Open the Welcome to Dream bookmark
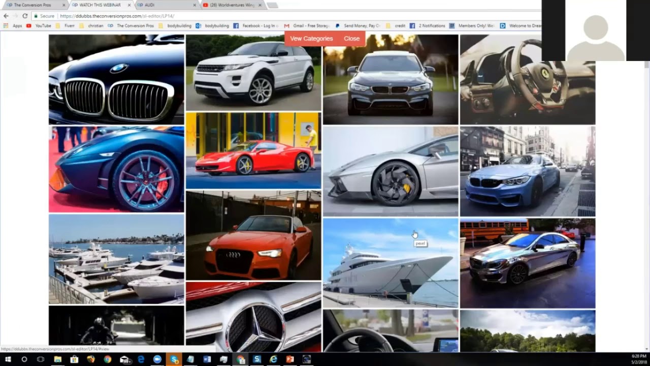This screenshot has width=650, height=366. (522, 25)
